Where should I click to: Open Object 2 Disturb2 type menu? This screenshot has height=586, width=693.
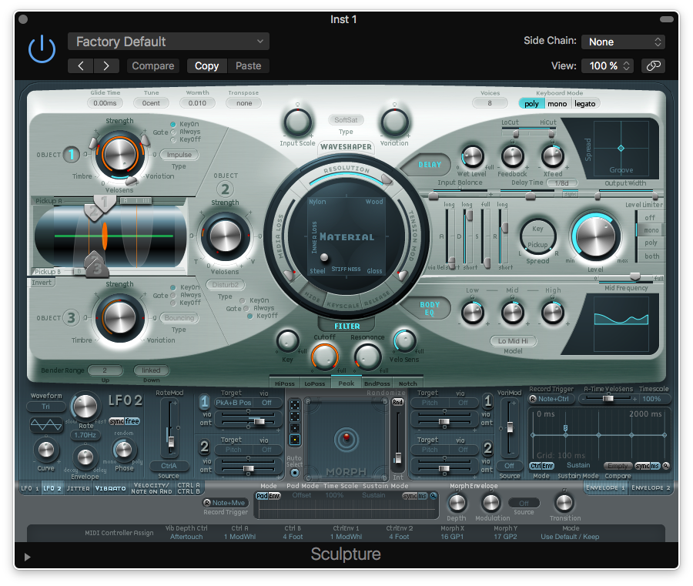226,285
